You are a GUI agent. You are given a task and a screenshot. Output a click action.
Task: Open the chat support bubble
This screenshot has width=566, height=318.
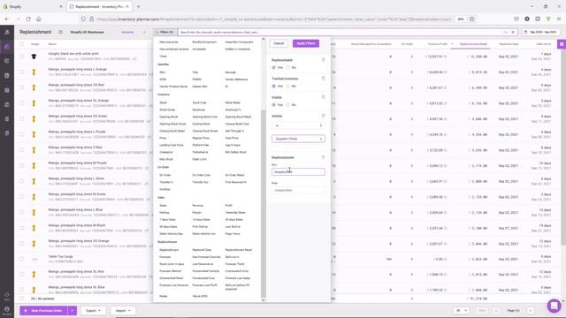tap(554, 306)
